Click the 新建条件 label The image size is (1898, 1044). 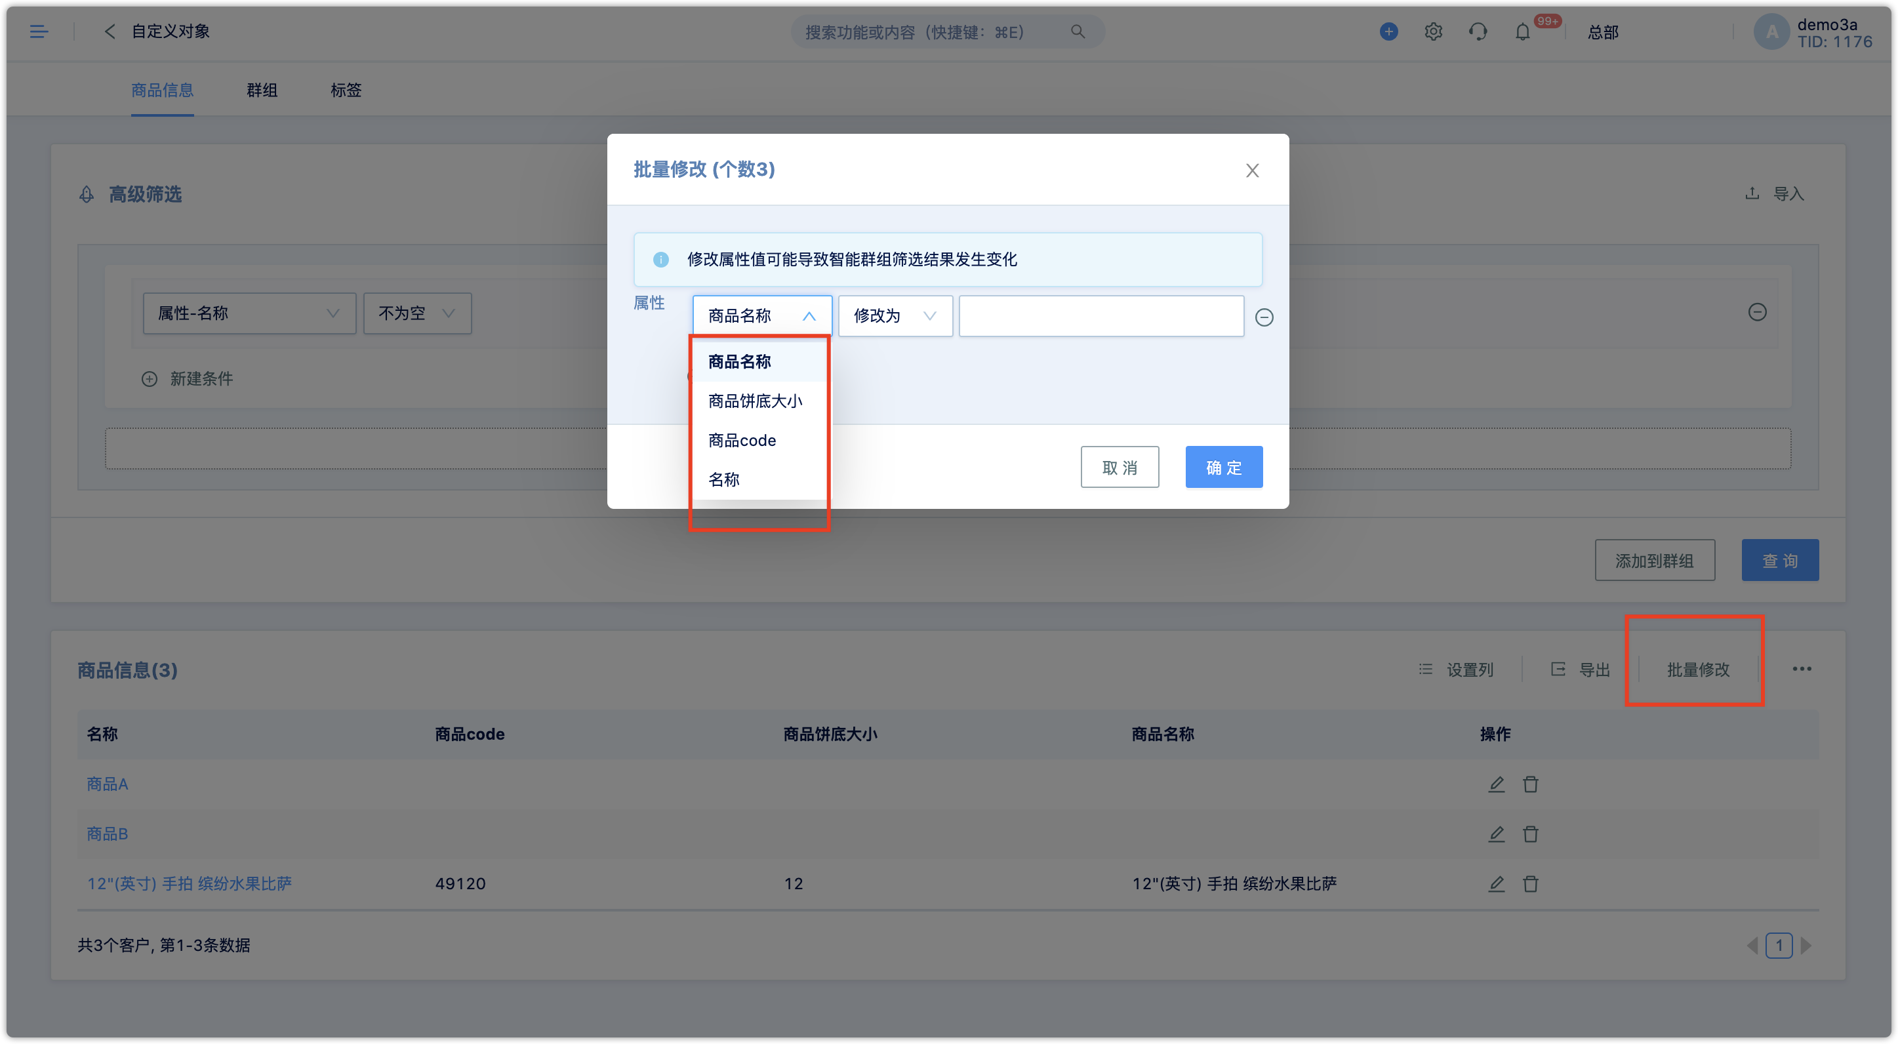pos(201,378)
